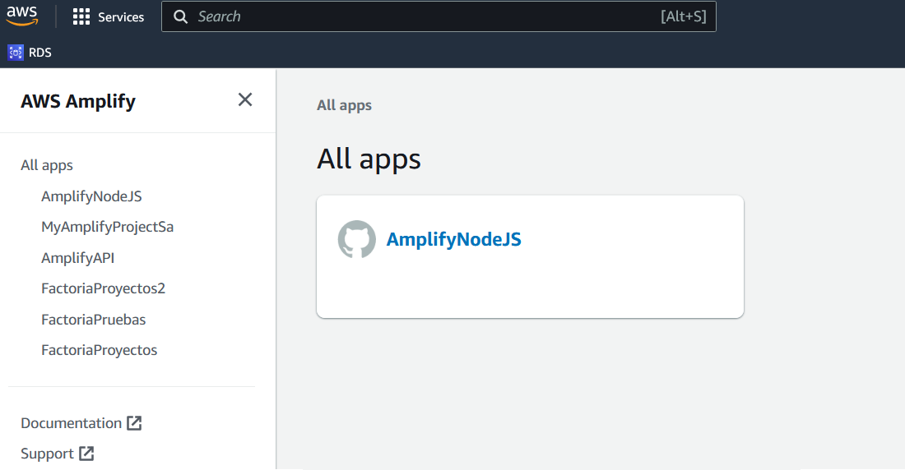Open the AmplifyNodeJS app card link
Screen dimensions: 905x470
pos(453,239)
